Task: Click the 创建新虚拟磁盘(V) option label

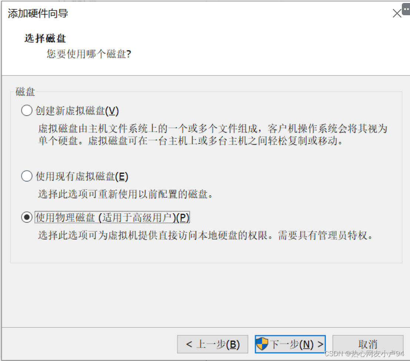Action: click(77, 111)
